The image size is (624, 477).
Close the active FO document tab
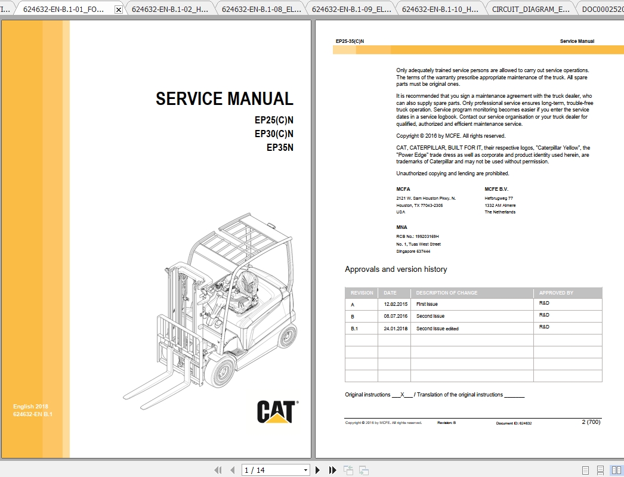119,9
